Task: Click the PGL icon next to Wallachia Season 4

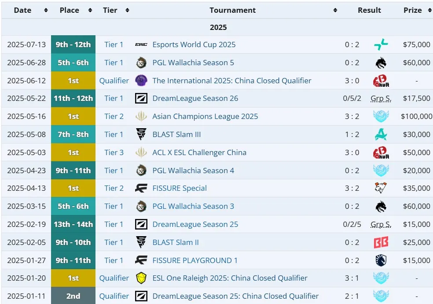Action: point(141,171)
